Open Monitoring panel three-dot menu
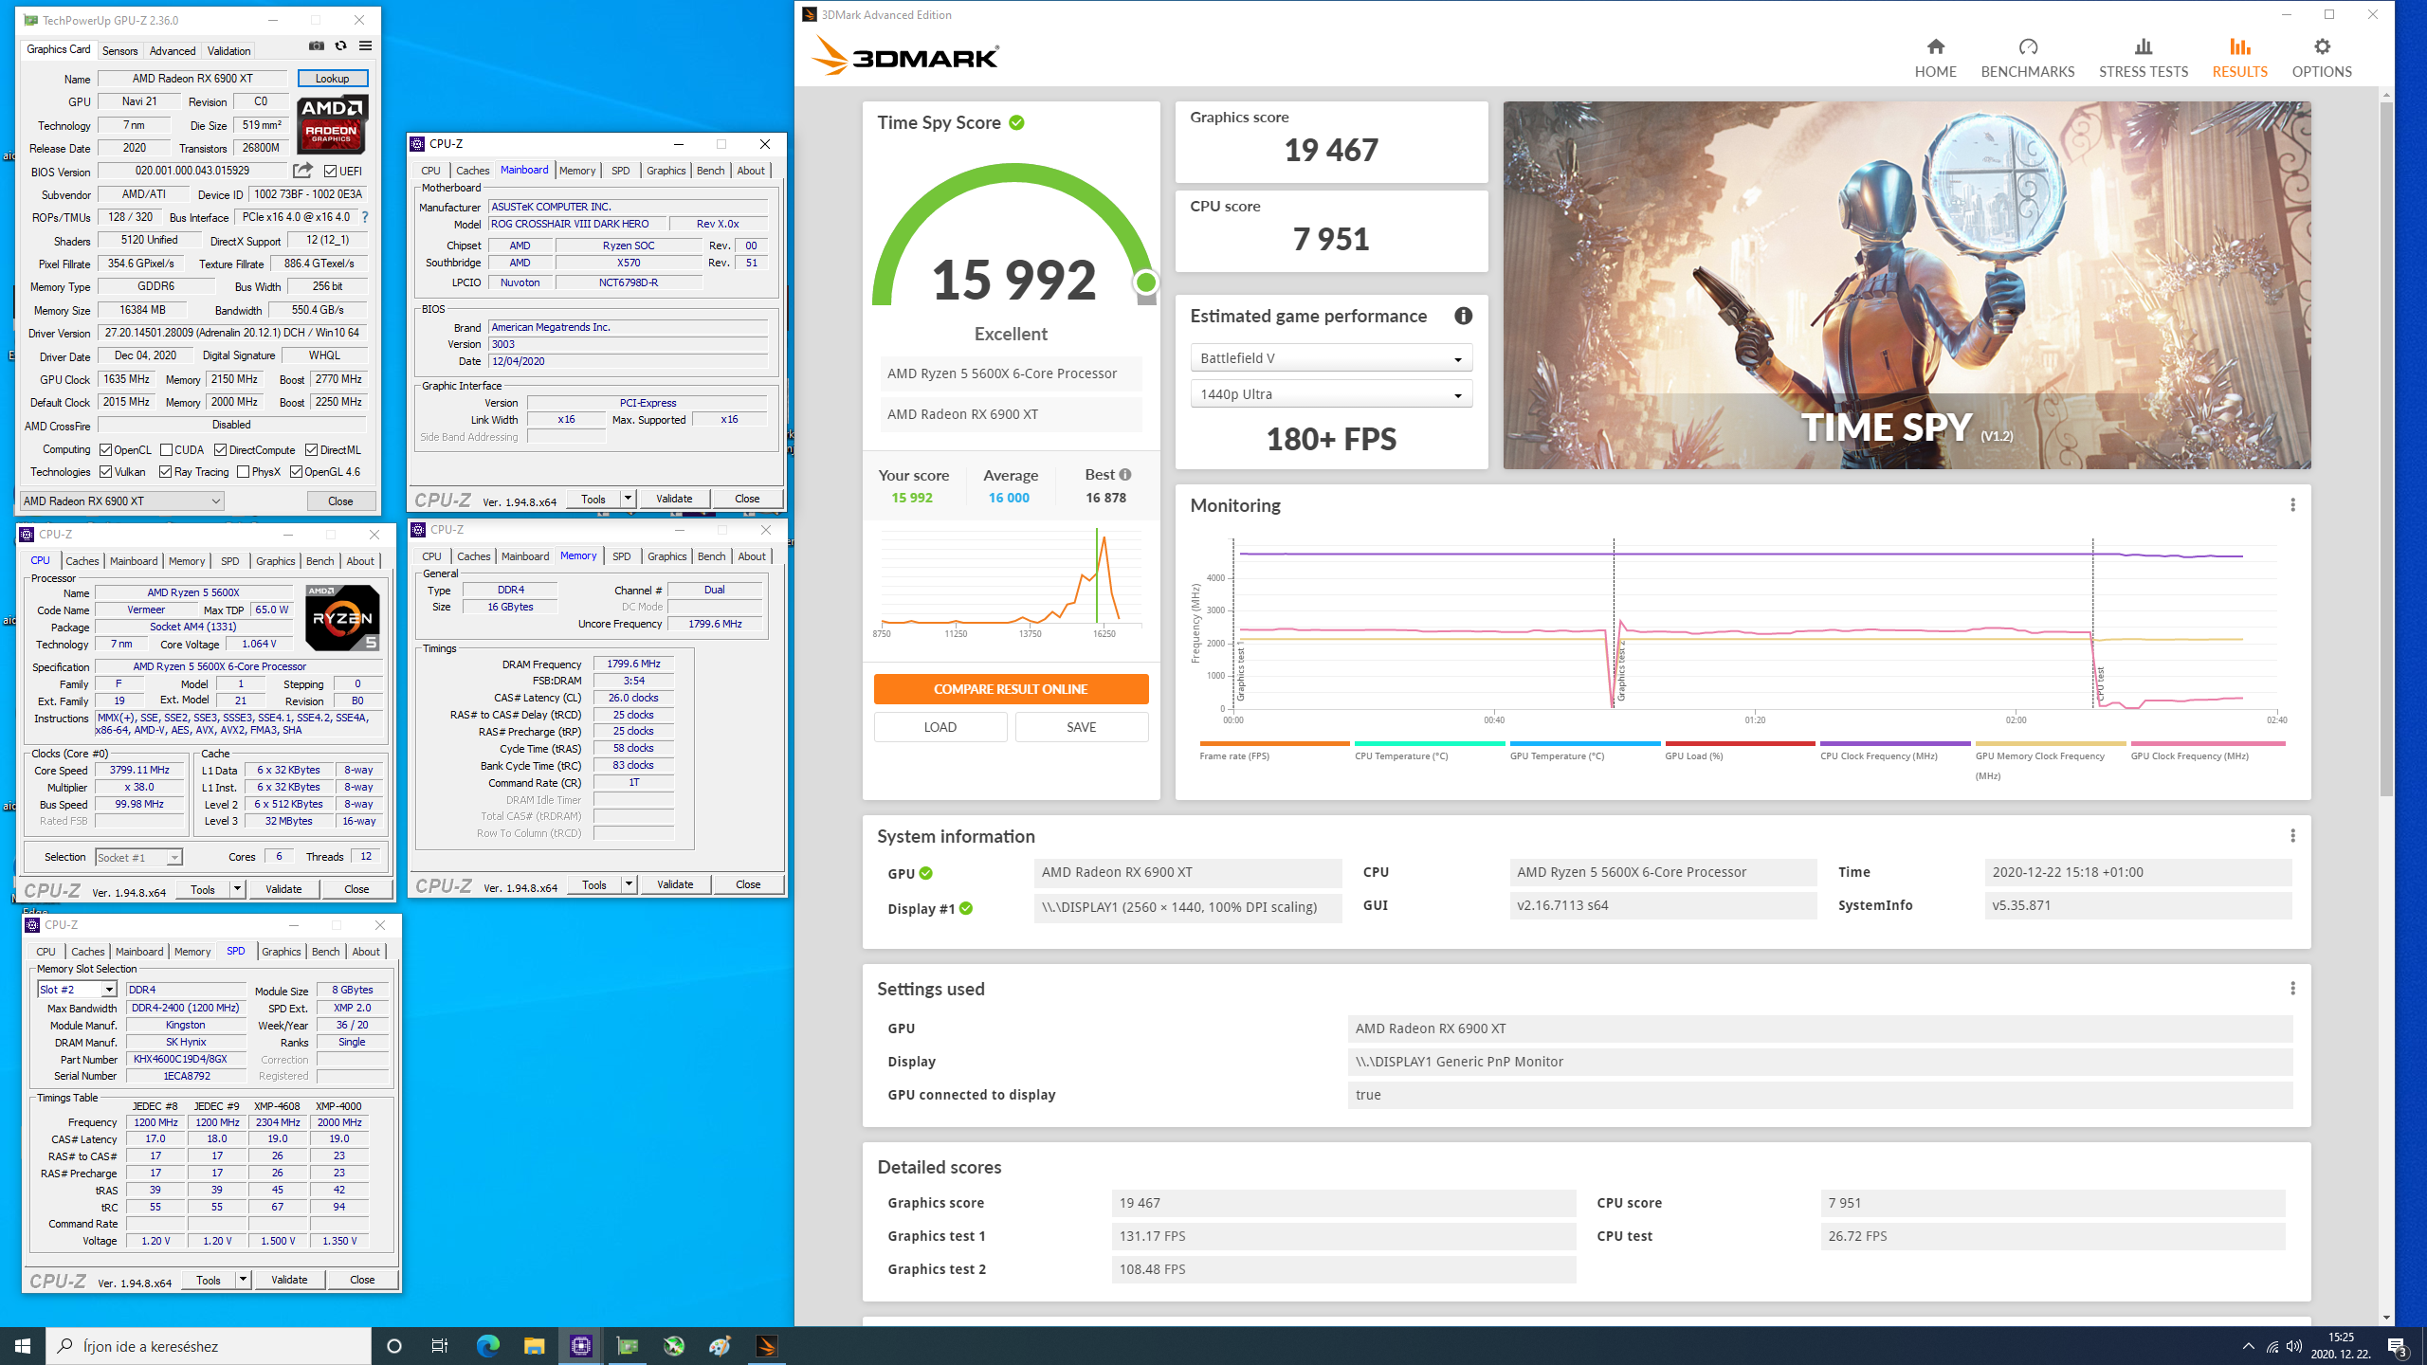This screenshot has width=2427, height=1365. click(x=2292, y=505)
